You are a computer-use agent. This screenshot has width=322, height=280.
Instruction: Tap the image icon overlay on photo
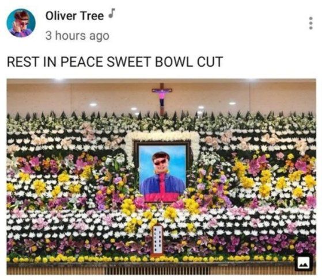pos(305,263)
